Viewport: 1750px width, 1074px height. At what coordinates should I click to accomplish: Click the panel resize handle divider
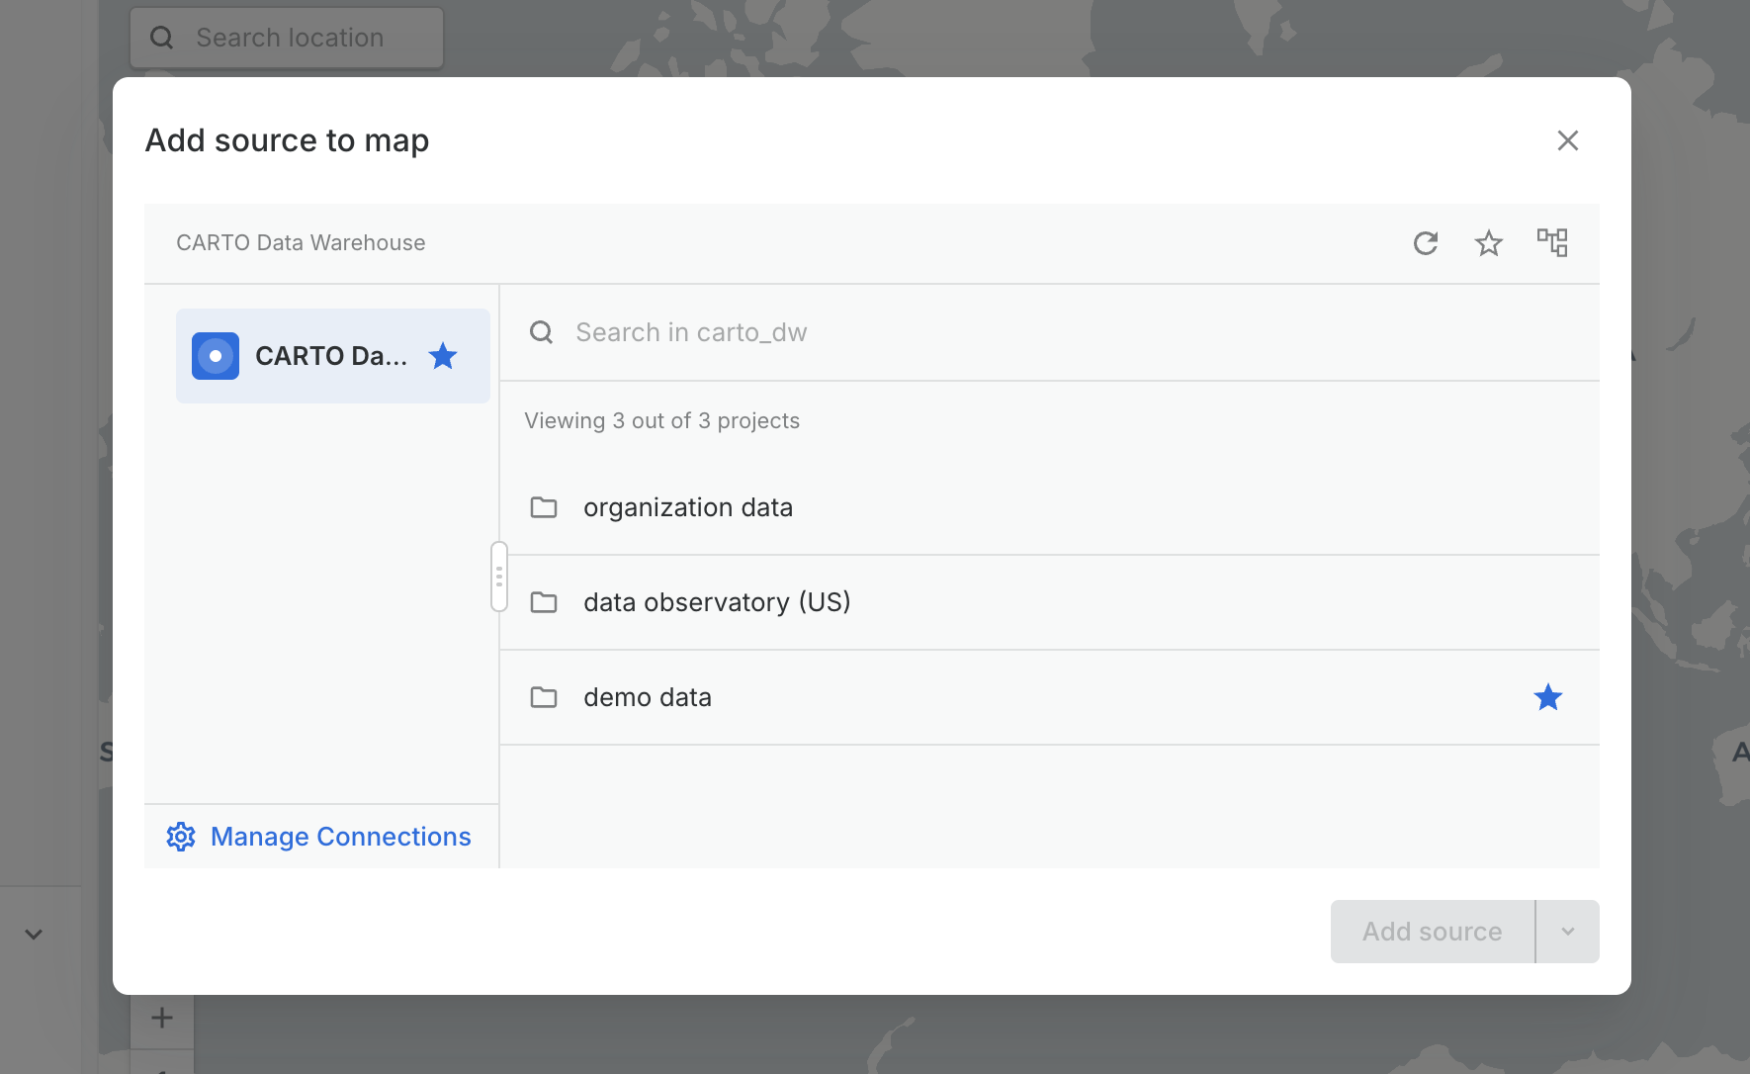[x=499, y=577]
